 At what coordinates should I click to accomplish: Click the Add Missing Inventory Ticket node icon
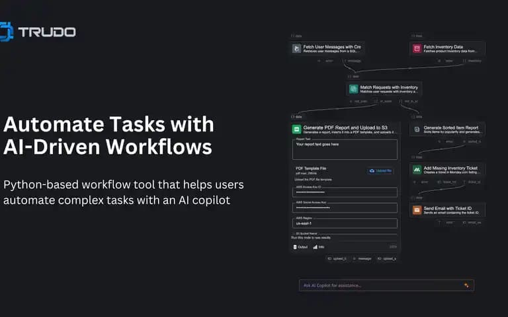[417, 169]
